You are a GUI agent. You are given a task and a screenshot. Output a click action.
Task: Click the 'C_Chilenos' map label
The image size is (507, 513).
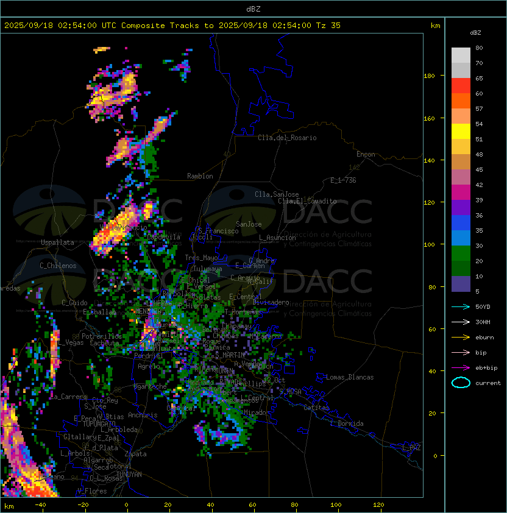tap(58, 266)
